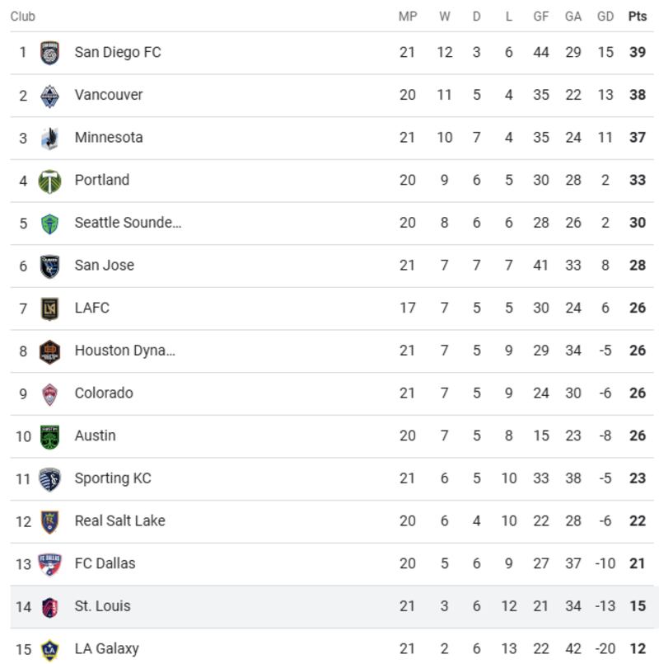Click the MP column header

tap(408, 16)
